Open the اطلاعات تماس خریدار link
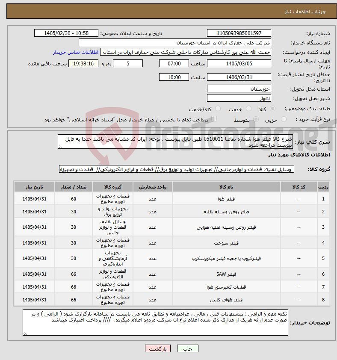337x360 pixels. [x=76, y=52]
